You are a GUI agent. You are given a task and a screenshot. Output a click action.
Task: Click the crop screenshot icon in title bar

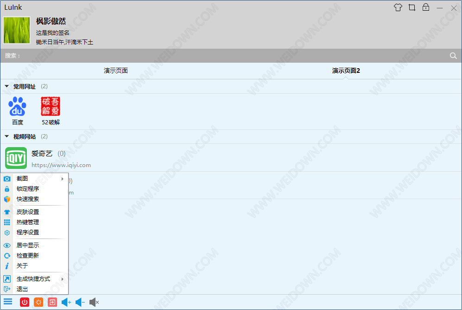[412, 7]
